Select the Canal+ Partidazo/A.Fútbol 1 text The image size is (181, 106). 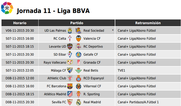pyautogui.click(x=138, y=102)
